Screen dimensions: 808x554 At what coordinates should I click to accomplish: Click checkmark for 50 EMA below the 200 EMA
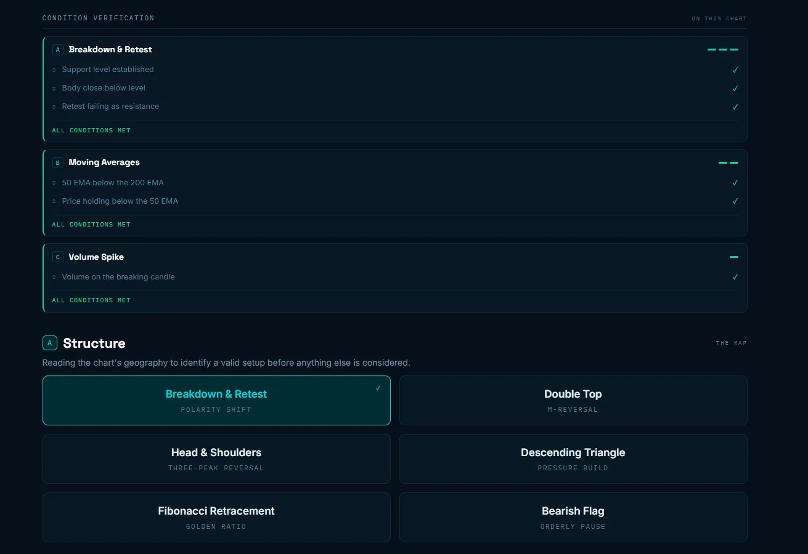click(735, 183)
